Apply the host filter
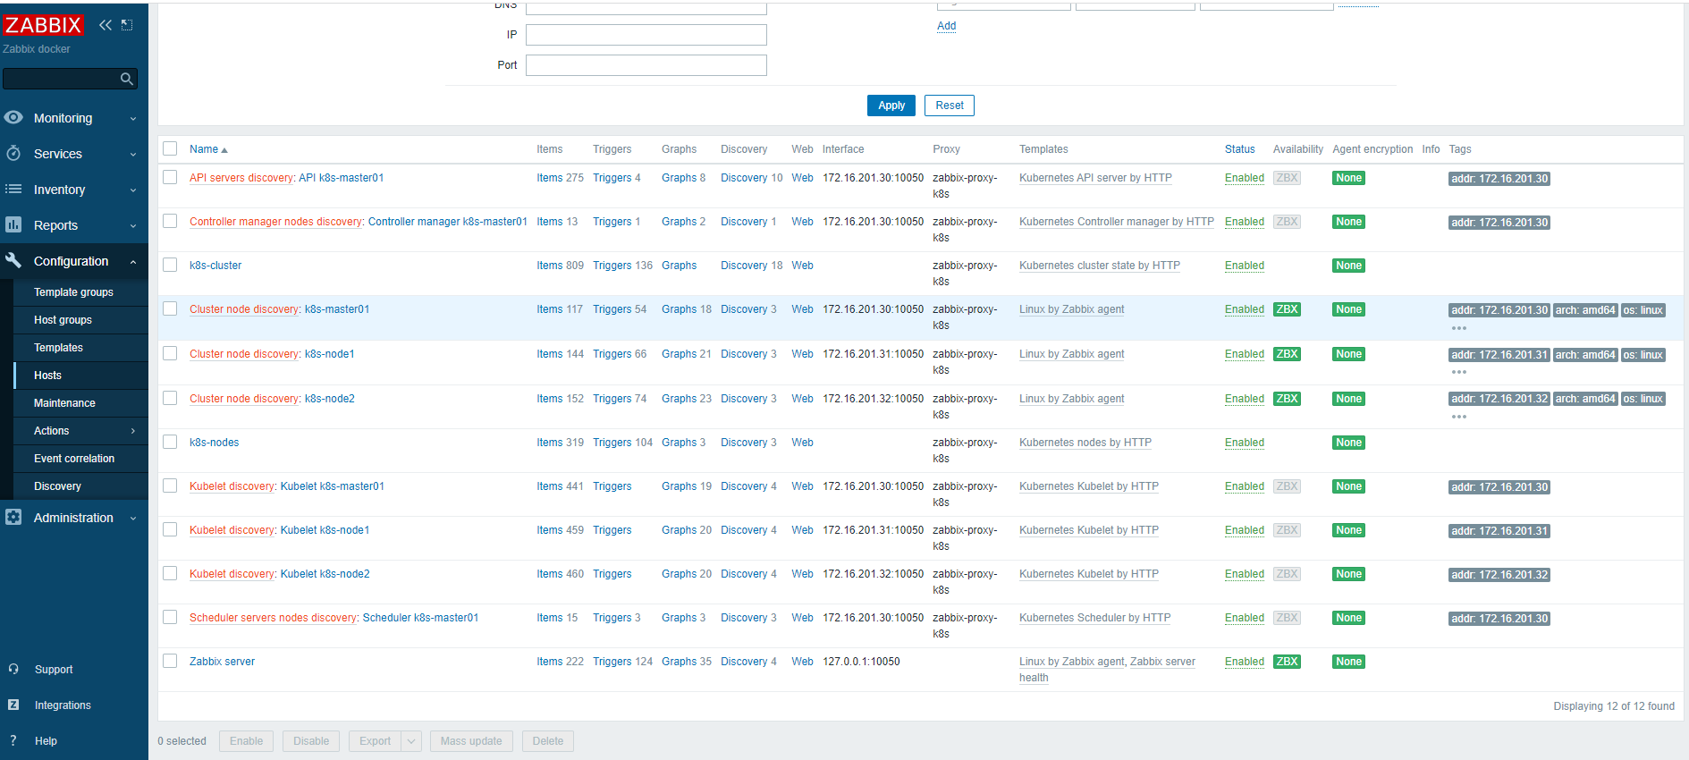Viewport: 1689px width, 760px height. coord(891,106)
